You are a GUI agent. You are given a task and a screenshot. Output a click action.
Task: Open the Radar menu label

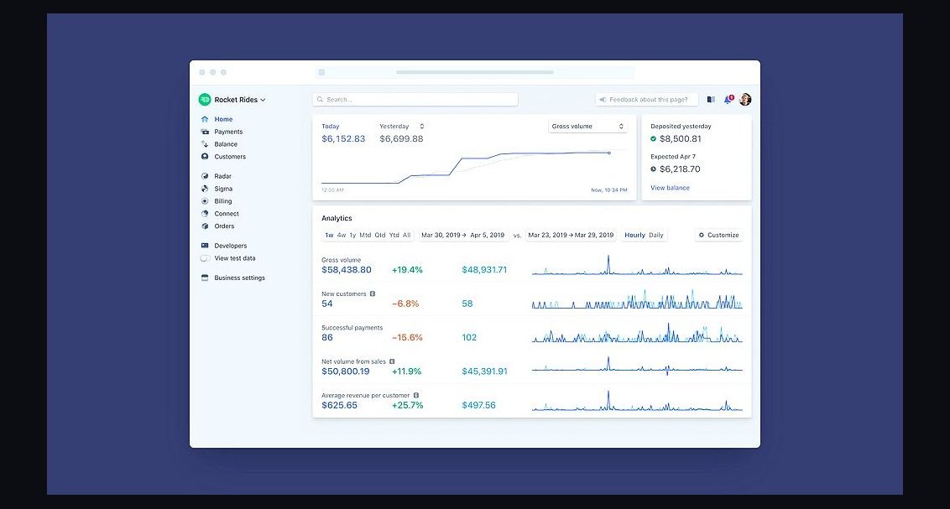[x=223, y=176]
